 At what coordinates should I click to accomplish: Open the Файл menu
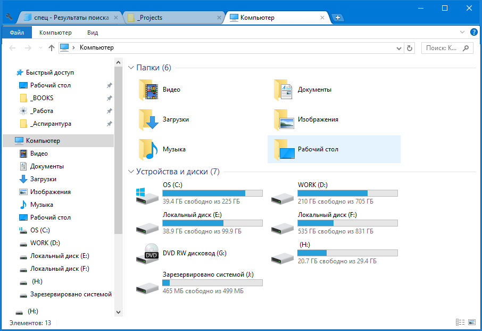17,33
